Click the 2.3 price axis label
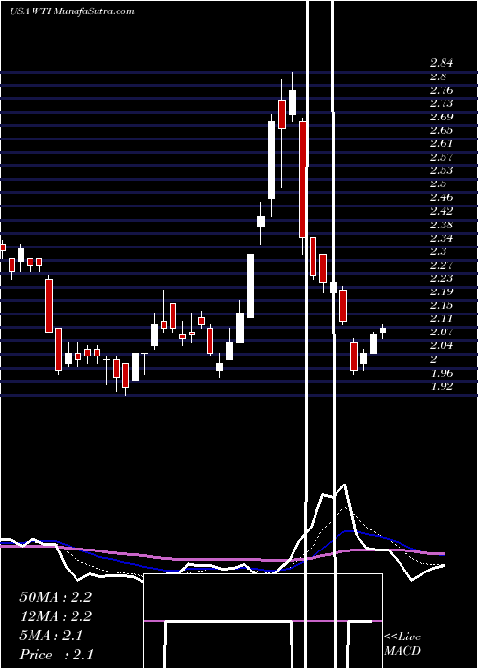 coord(438,251)
